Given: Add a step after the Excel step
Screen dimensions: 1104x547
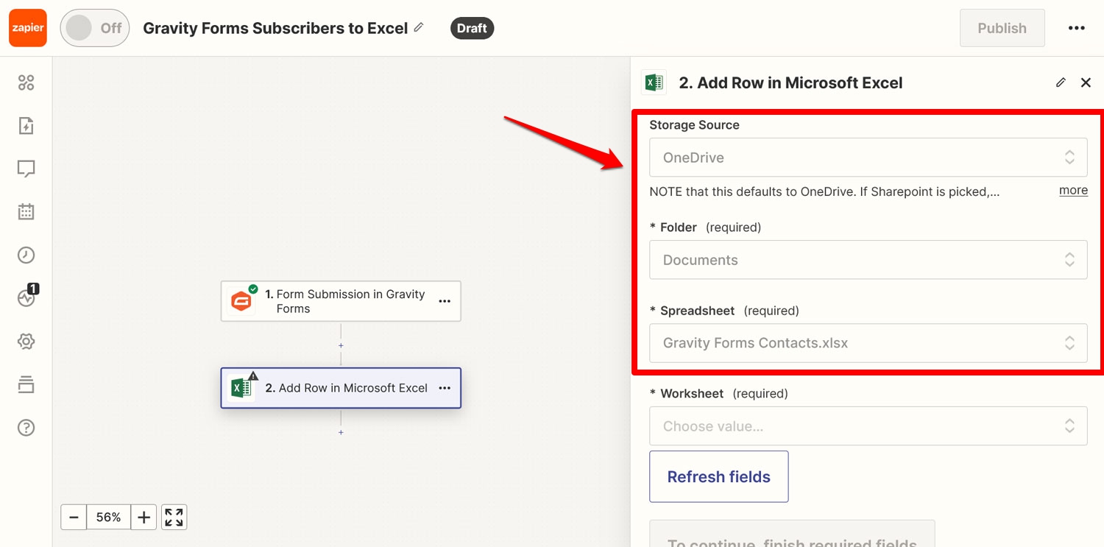Looking at the screenshot, I should [341, 432].
